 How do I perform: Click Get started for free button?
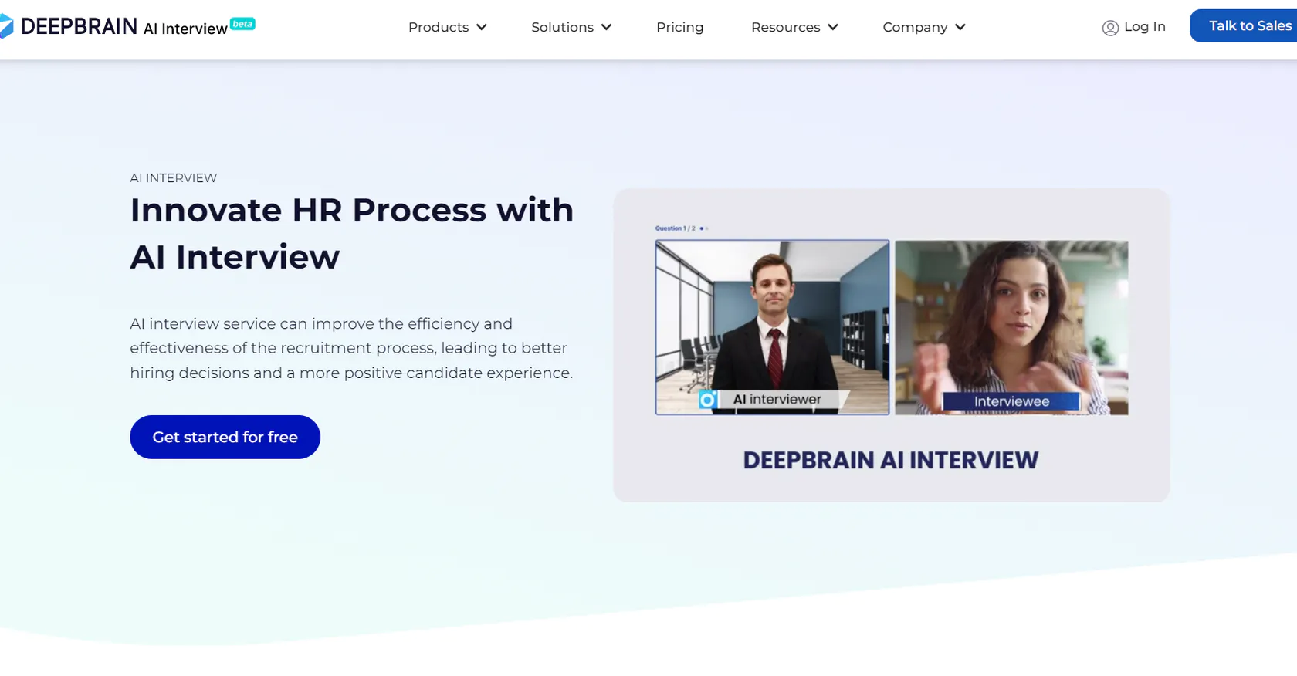pyautogui.click(x=225, y=437)
